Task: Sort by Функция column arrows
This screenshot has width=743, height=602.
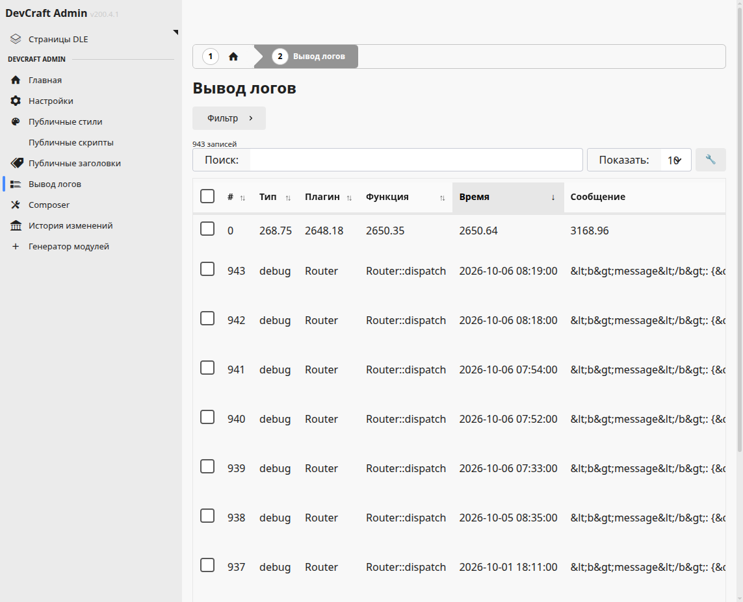Action: click(443, 198)
